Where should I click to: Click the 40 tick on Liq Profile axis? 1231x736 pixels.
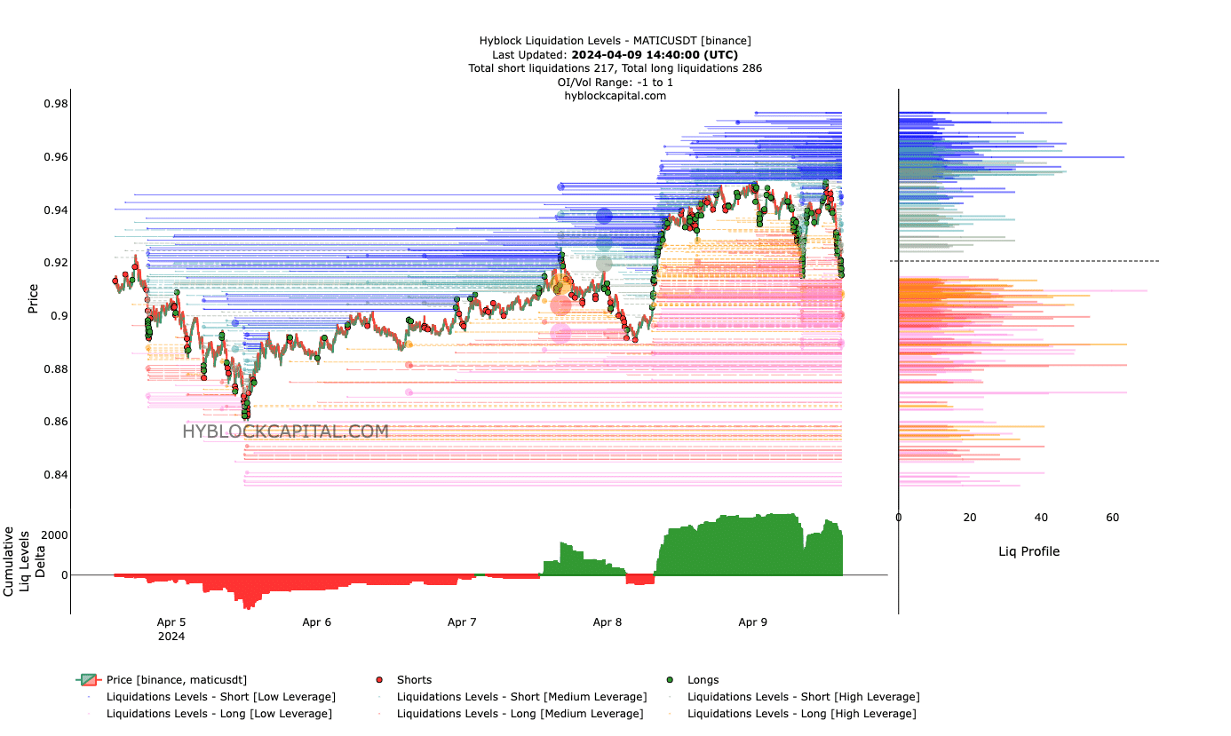(1041, 518)
